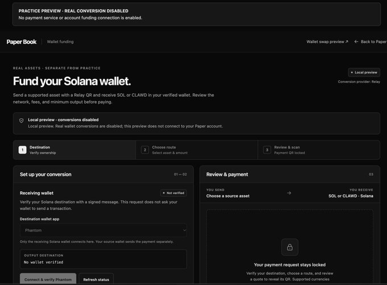
Task: Click 'Set up your conversion' heading
Action: pos(46,175)
